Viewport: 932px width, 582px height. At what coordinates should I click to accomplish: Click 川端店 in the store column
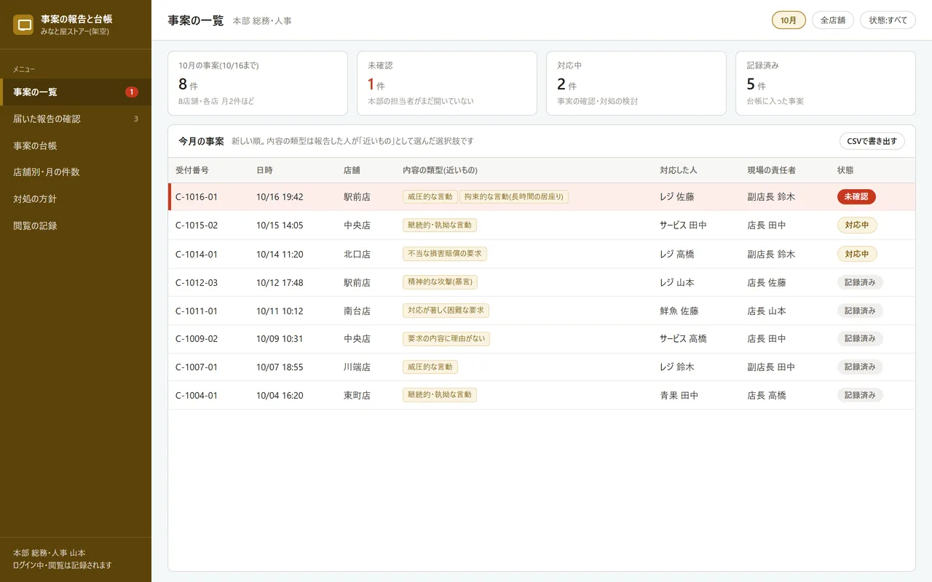click(357, 367)
